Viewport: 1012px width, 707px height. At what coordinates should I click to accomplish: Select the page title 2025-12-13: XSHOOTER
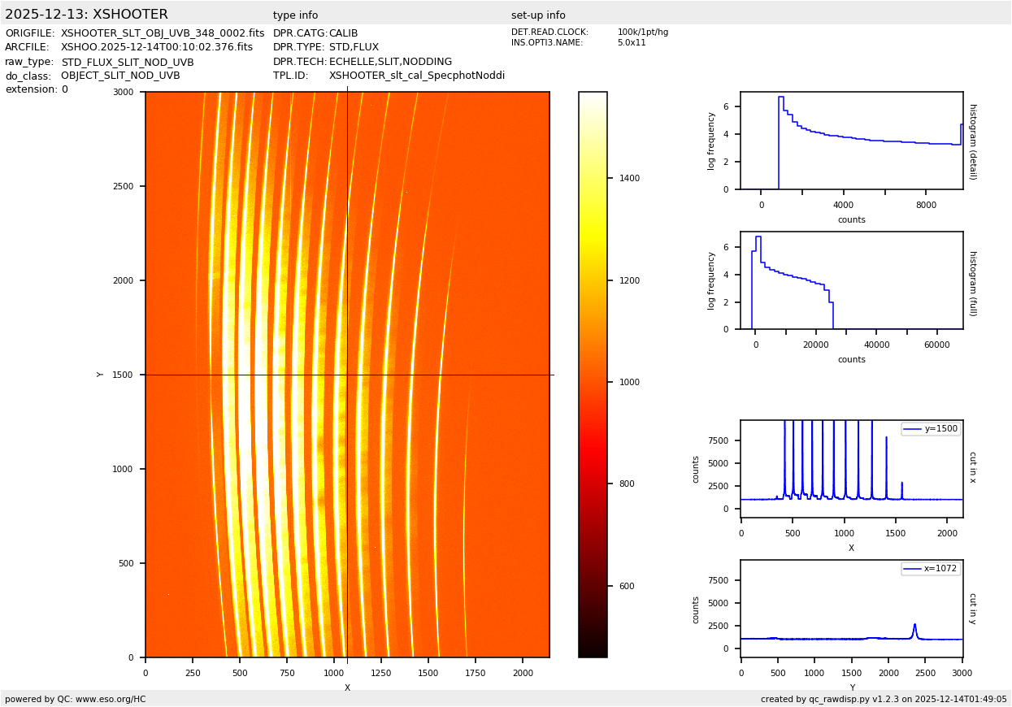click(x=86, y=15)
